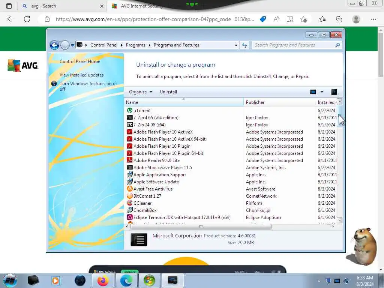The width and height of the screenshot is (384, 288).
Task: Select the Adobe Flash Player 10 Plugin 64-bit row
Action: [x=230, y=153]
